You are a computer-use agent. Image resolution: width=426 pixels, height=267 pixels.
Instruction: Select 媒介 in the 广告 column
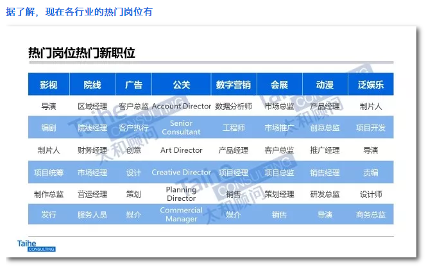coord(133,214)
